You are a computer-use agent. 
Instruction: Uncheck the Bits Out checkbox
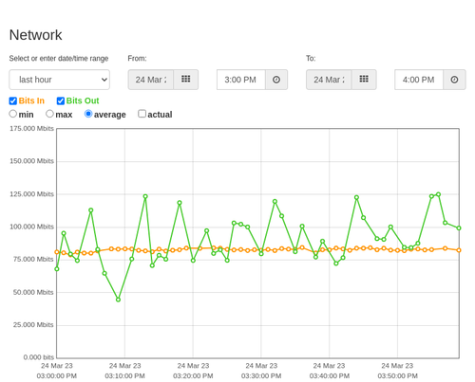click(61, 100)
